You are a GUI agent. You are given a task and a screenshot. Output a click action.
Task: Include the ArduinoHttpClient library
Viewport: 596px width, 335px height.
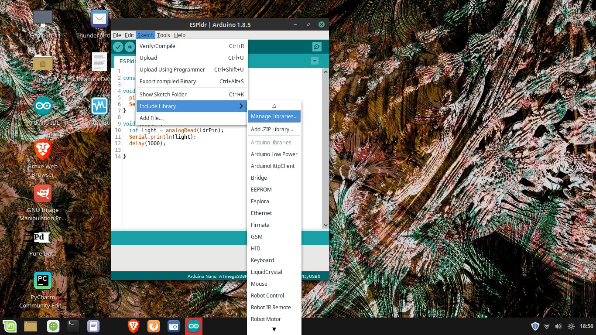(274, 166)
